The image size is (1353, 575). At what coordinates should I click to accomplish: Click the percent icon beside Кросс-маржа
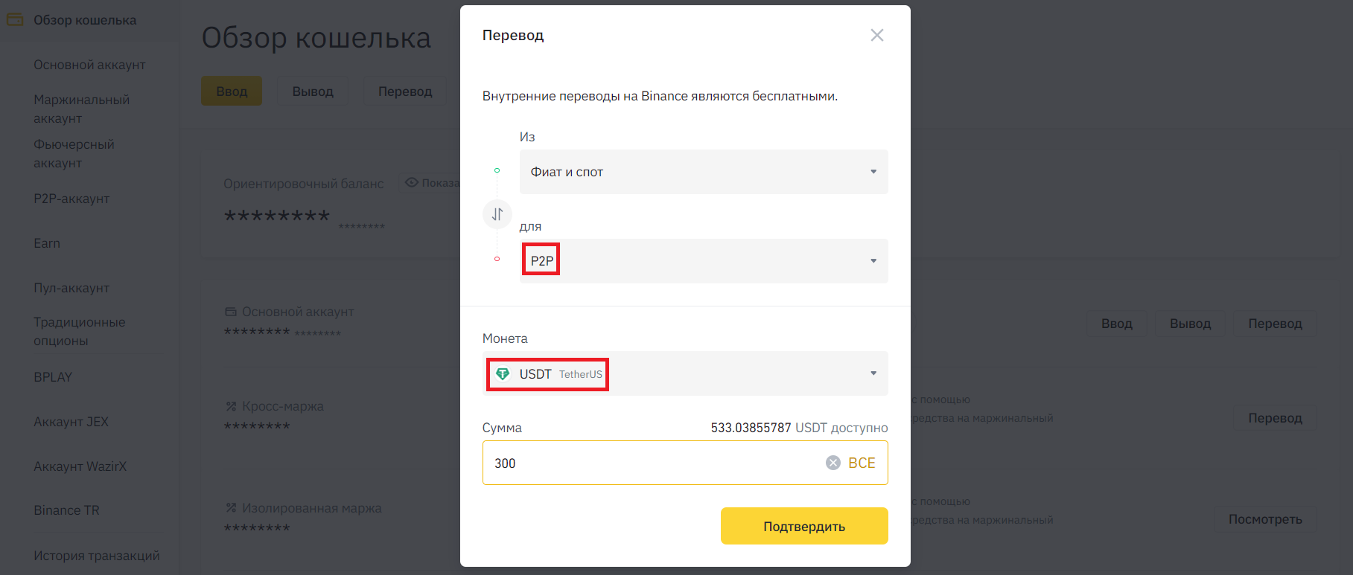click(231, 406)
